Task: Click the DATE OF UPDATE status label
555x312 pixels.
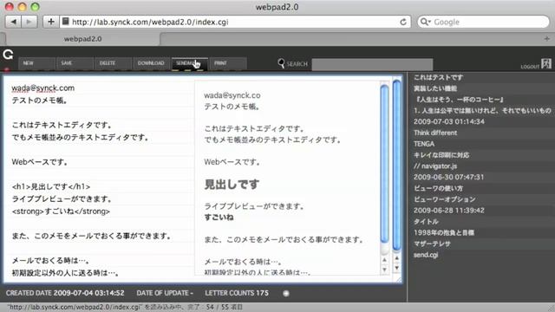Action: pyautogui.click(x=165, y=293)
